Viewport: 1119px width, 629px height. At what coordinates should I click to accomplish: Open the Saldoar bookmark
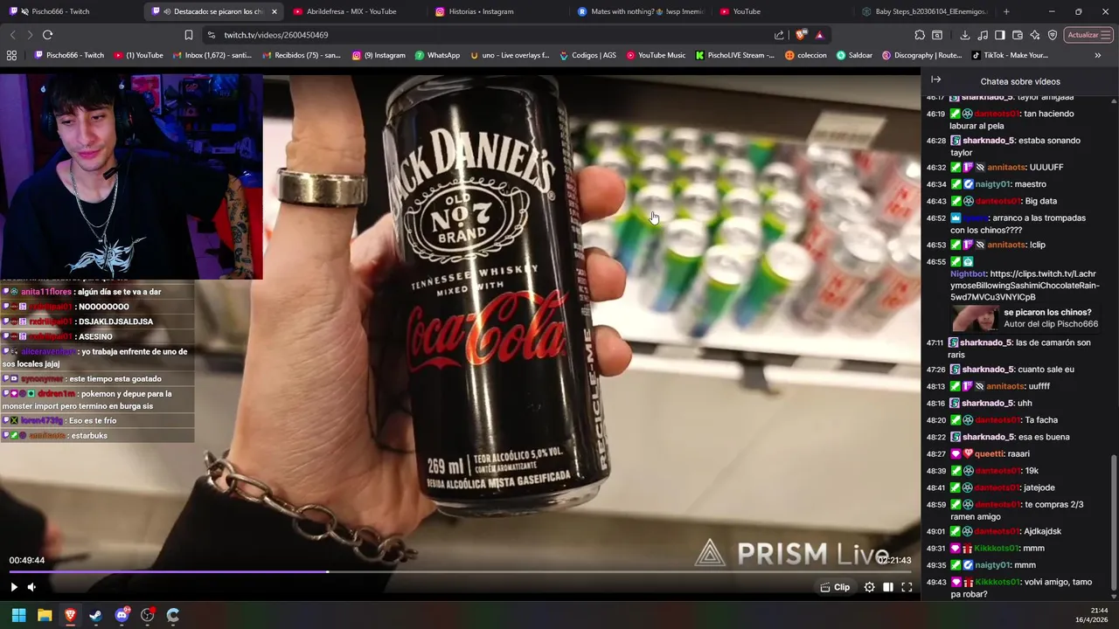coord(854,55)
